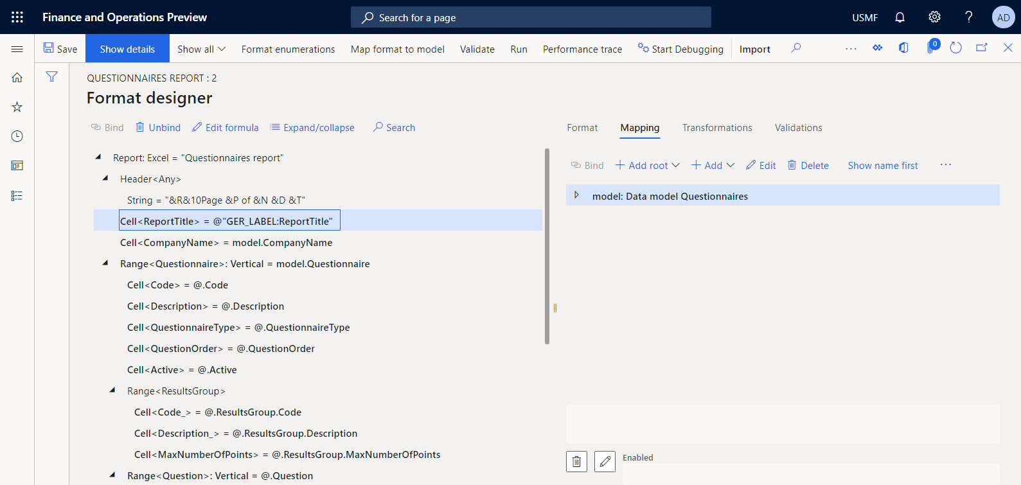Open Workspaces icon in sidebar
The image size is (1021, 485).
[17, 166]
